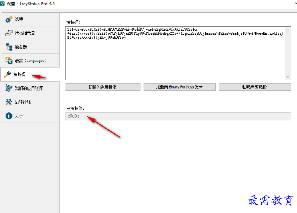The width and height of the screenshot is (297, 213).
Task: Open the 语言 (Languages) tab
Action: tap(31, 61)
